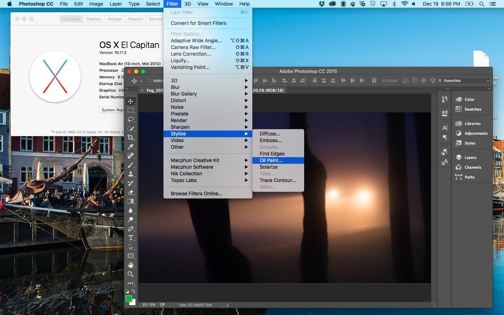Click the 20.13% zoom level field
The height and width of the screenshot is (315, 504).
[x=148, y=305]
